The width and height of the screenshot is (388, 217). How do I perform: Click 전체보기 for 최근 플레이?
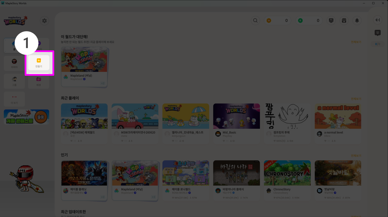pyautogui.click(x=356, y=99)
